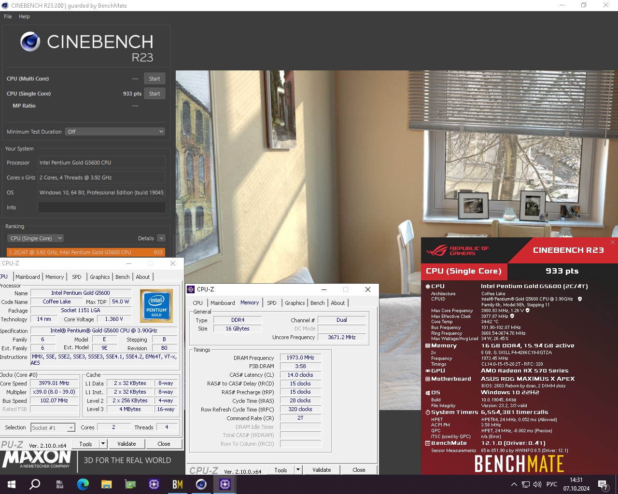The width and height of the screenshot is (618, 494).
Task: Show hidden system tray icons chevron
Action: pos(514,484)
